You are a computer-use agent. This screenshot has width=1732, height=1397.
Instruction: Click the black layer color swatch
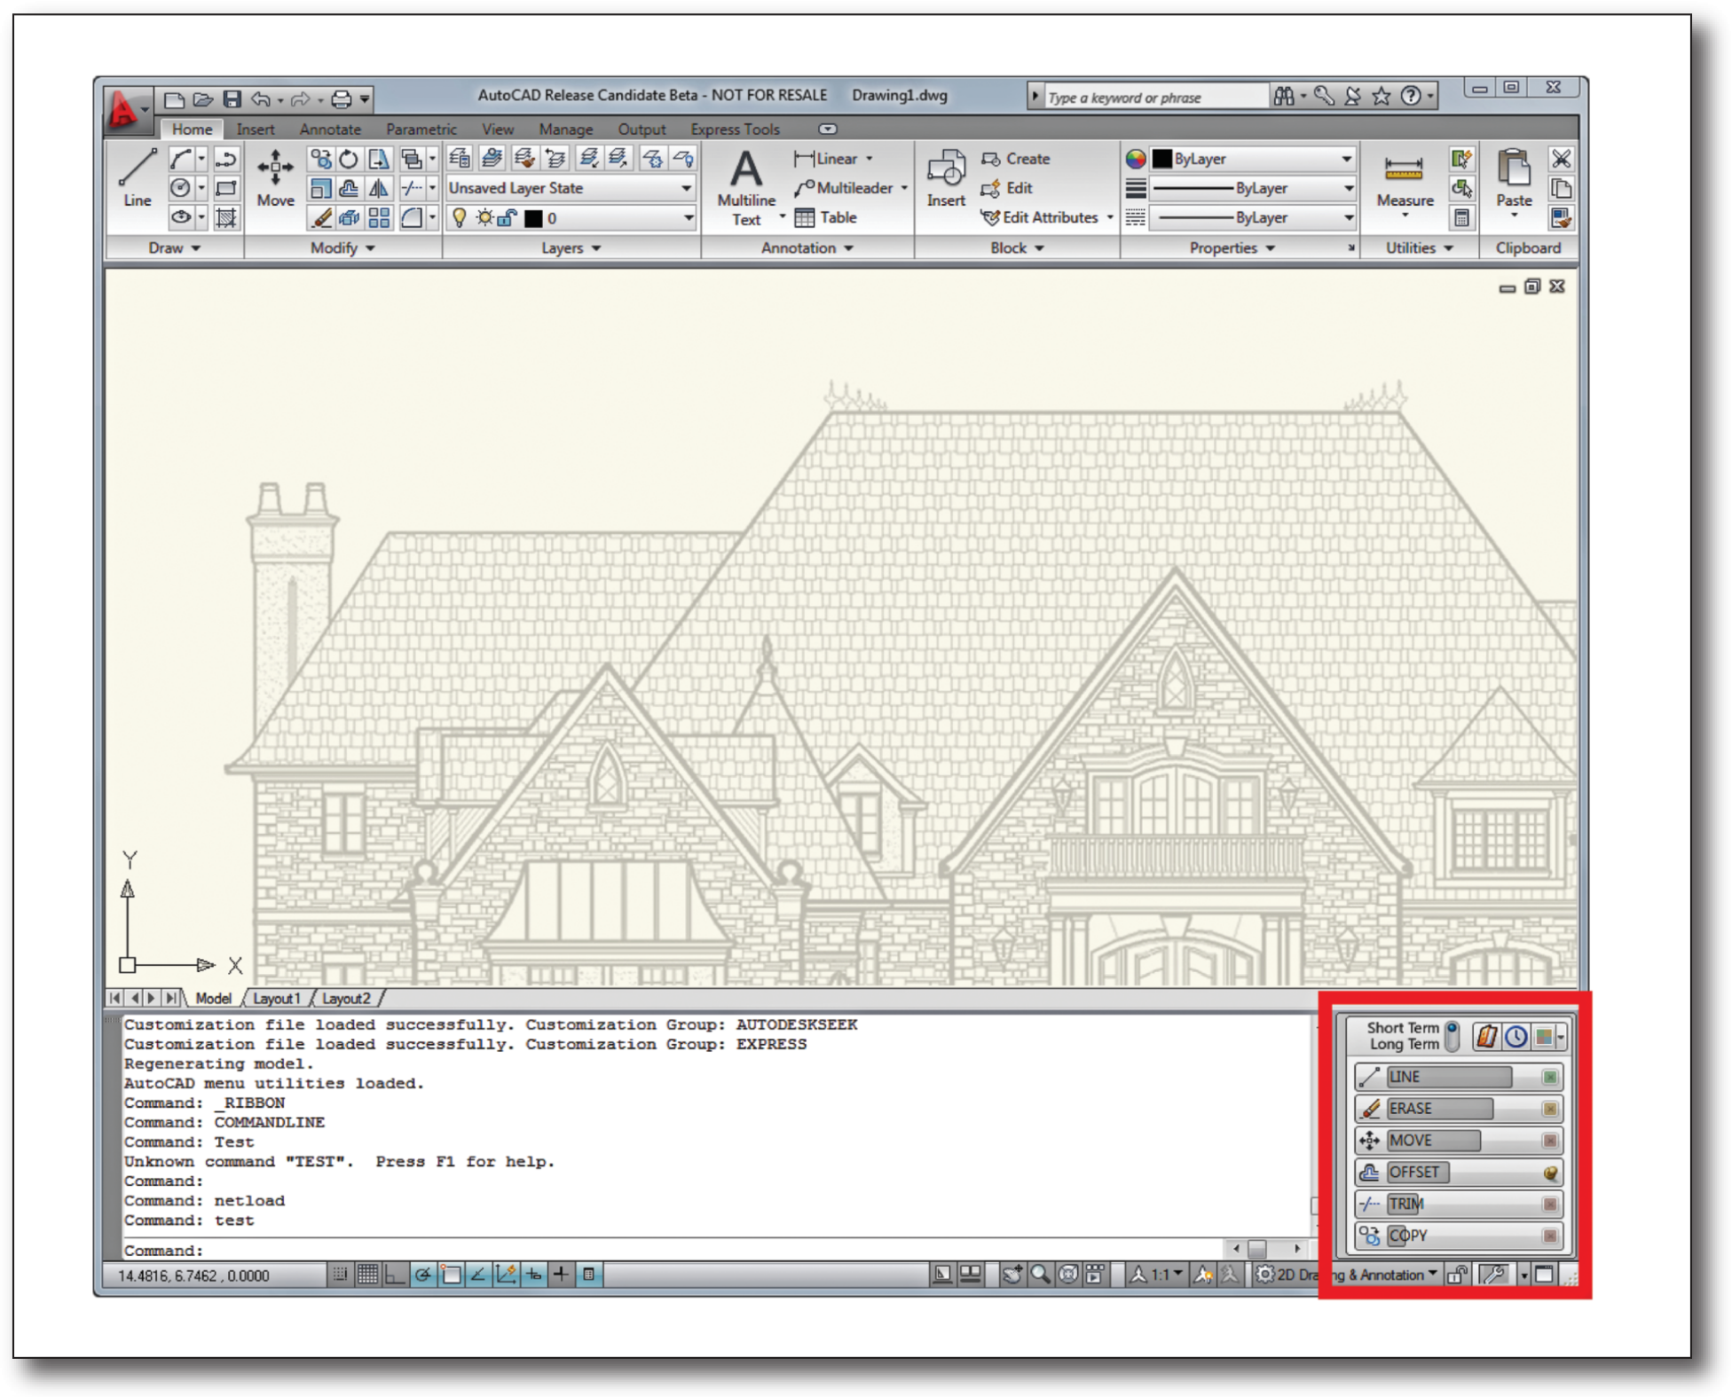532,218
